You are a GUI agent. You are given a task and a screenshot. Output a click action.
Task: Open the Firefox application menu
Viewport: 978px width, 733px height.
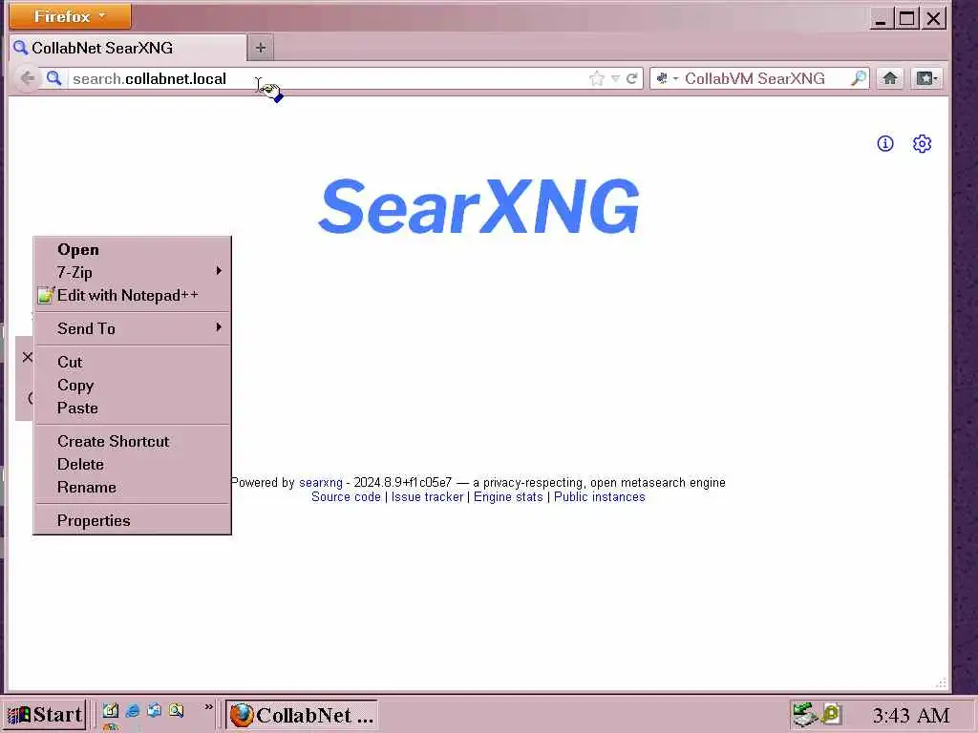point(71,16)
